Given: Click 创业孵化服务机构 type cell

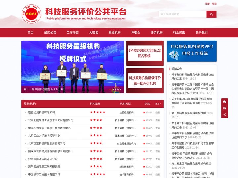Looking at the screenshot, I should click(x=126, y=143).
